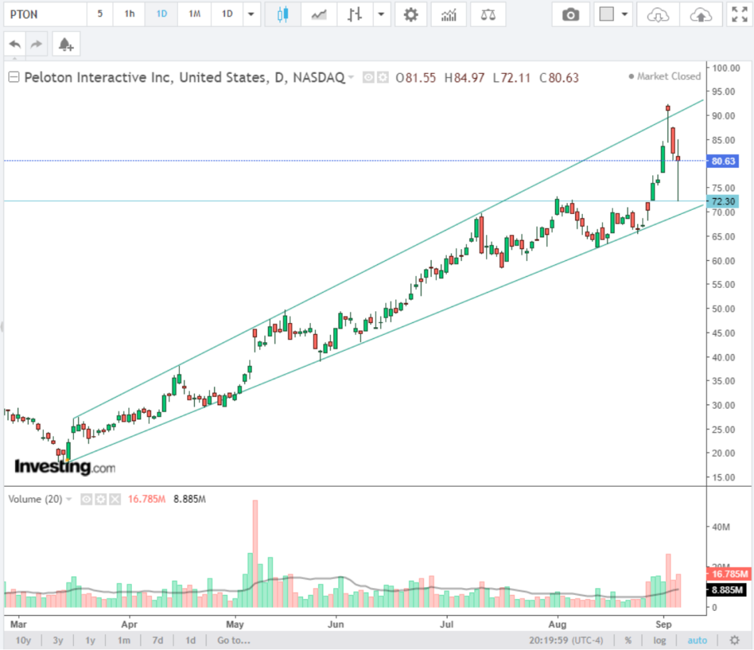Open Volume indicator settings gear
The height and width of the screenshot is (650, 754).
(x=101, y=499)
